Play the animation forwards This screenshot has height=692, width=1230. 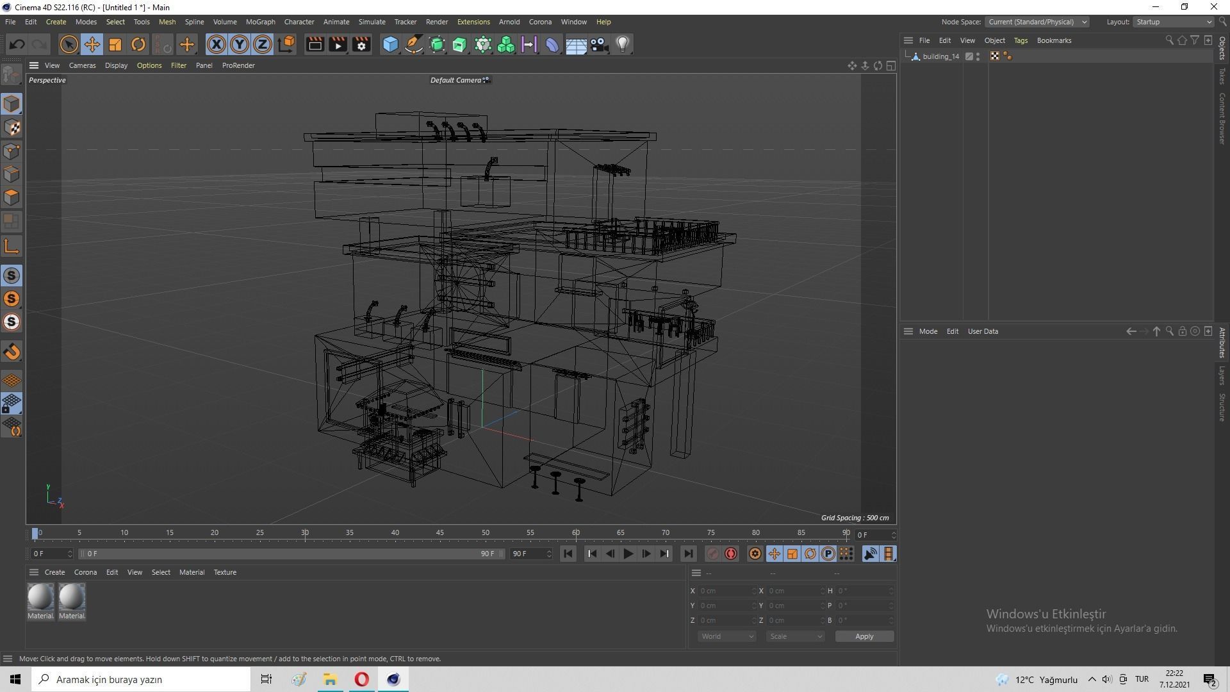628,554
